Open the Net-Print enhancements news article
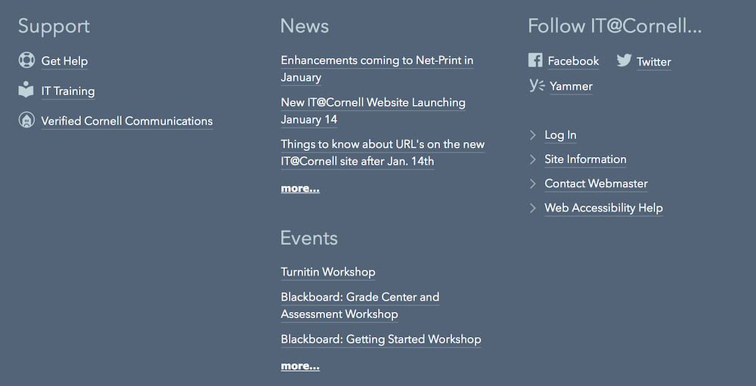The height and width of the screenshot is (386, 756). pos(377,69)
